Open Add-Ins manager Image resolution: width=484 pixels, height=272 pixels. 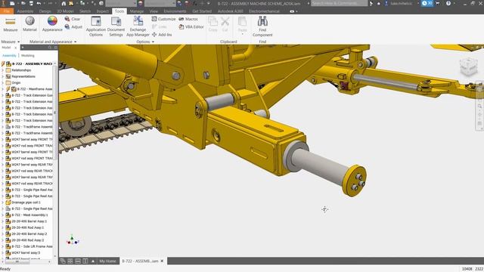162,35
